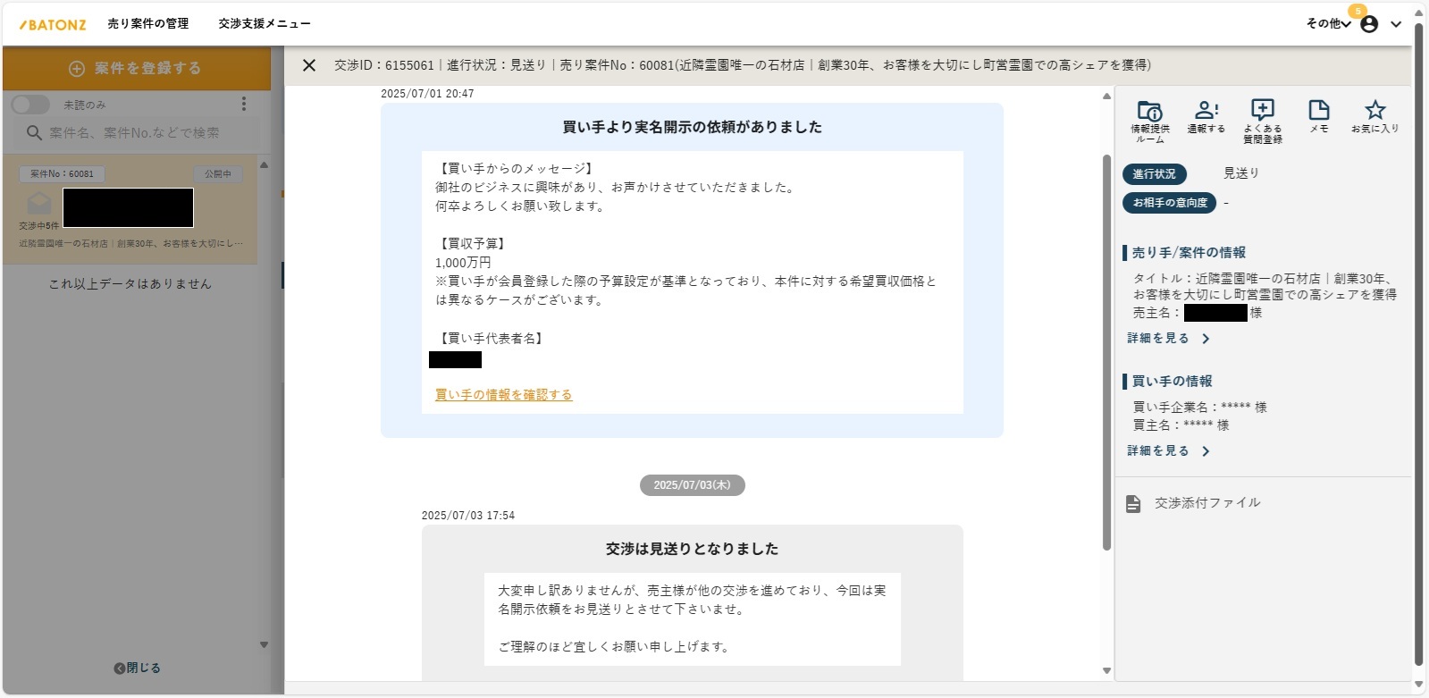This screenshot has height=698, width=1429.
Task: Follow the 買い手の情報を確認する link
Action: click(x=503, y=395)
